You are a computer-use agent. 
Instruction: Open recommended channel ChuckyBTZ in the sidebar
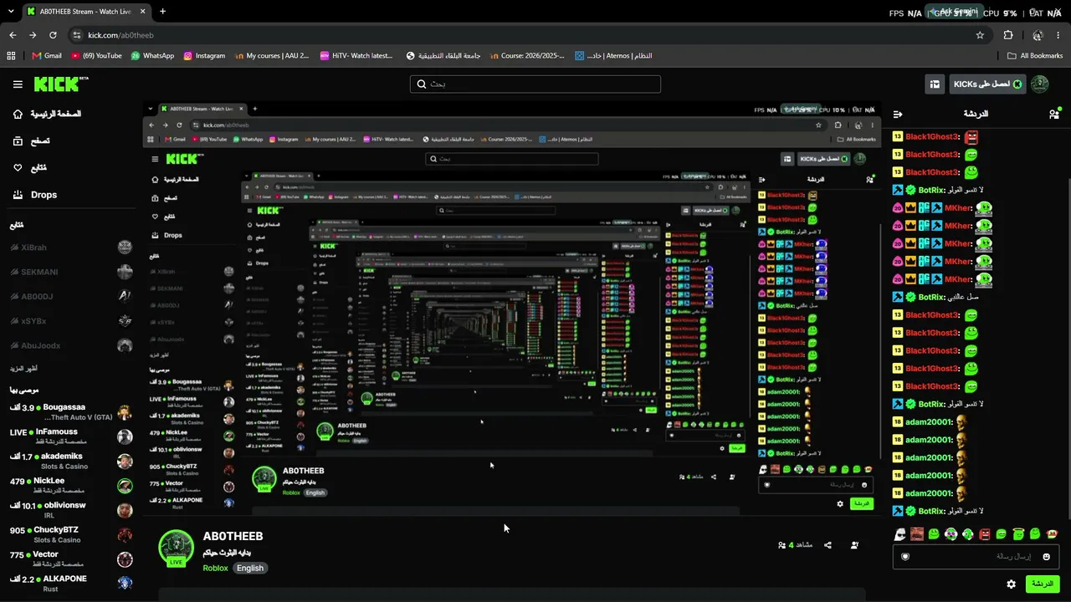pos(71,534)
